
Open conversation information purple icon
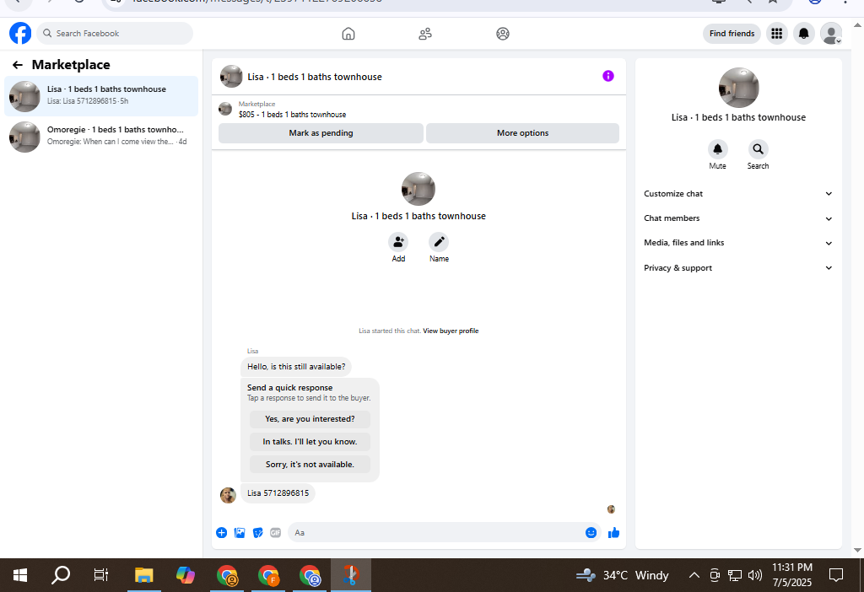tap(608, 76)
